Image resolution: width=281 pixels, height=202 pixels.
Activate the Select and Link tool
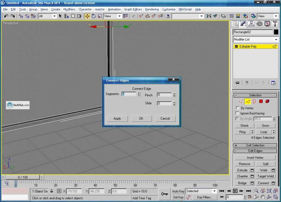21,16
